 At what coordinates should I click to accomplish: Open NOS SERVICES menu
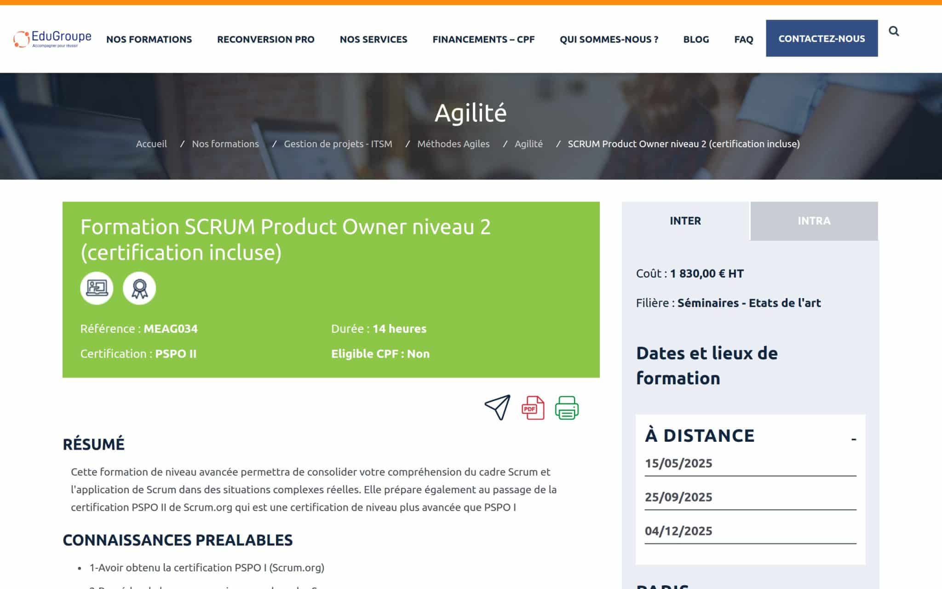(373, 39)
